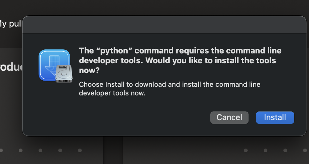Click the leftmost dot in bottom-right dot row

tap(246, 150)
